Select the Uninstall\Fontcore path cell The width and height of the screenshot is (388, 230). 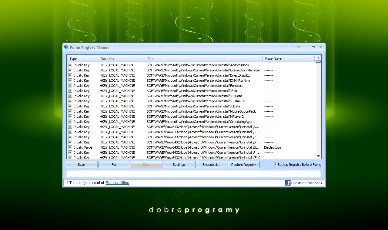click(x=195, y=86)
